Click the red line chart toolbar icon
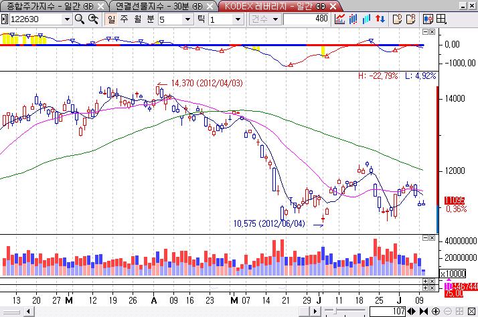Screen dimensions: 478x317 pos(339,19)
